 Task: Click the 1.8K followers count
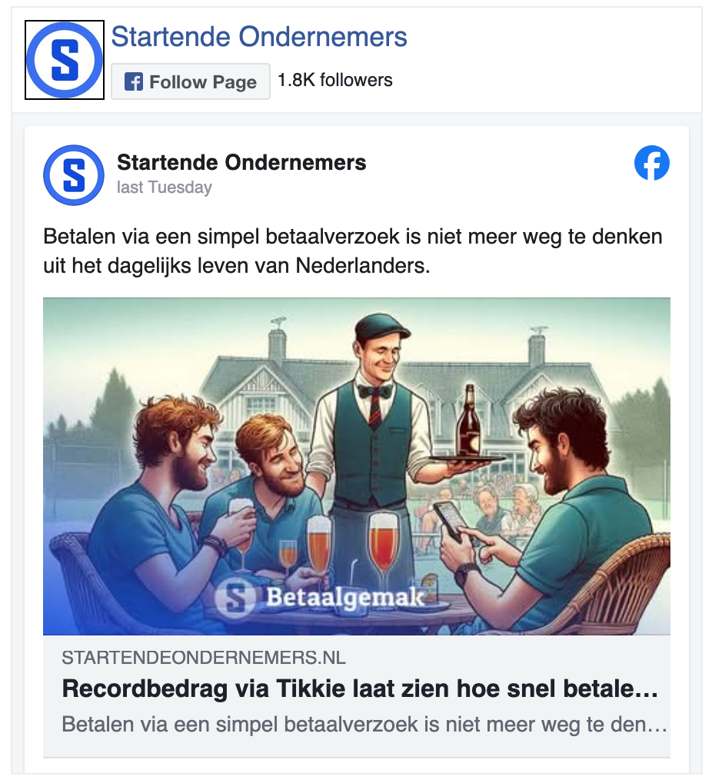coord(334,80)
